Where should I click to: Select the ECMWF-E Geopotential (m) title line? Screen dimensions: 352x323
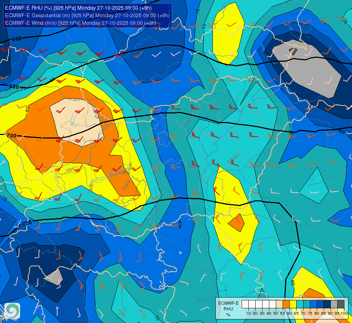tap(87, 15)
